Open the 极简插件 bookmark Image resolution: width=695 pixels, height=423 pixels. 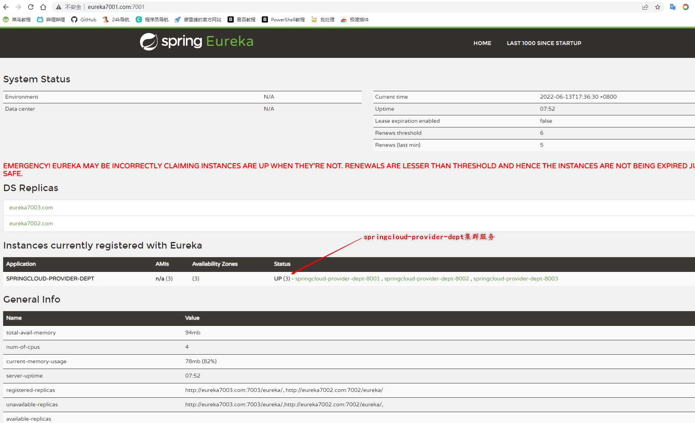point(355,19)
